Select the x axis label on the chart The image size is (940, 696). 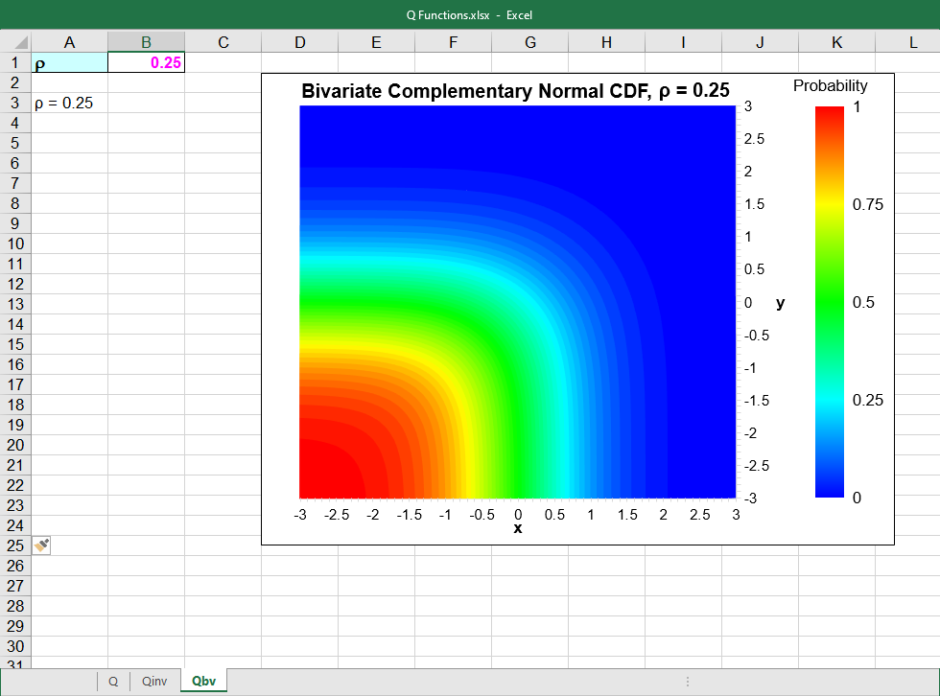pos(517,527)
